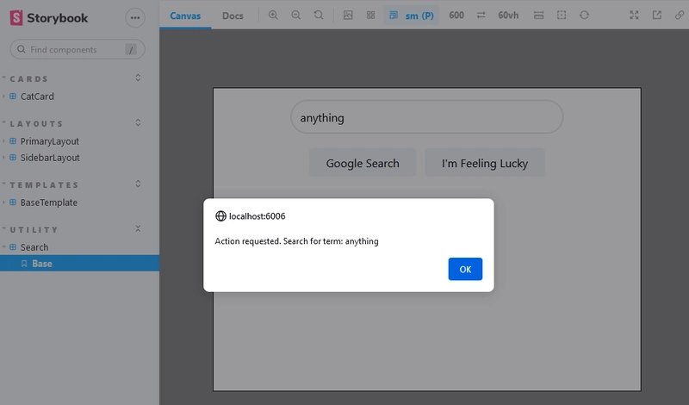The image size is (689, 405).
Task: Open canvas in new tab
Action: (657, 16)
